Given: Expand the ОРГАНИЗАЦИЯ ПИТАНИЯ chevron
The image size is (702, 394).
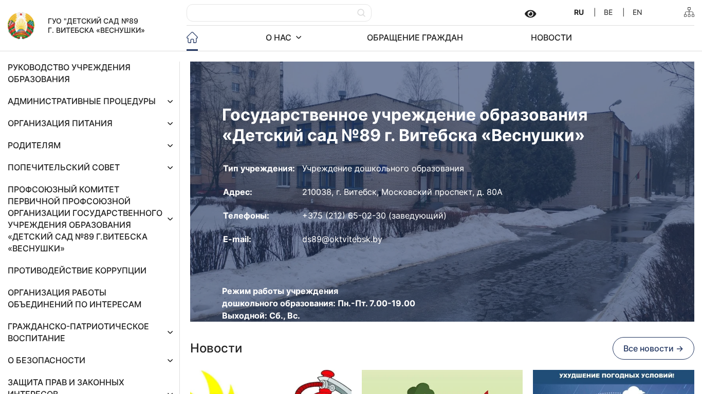Looking at the screenshot, I should pos(170,124).
